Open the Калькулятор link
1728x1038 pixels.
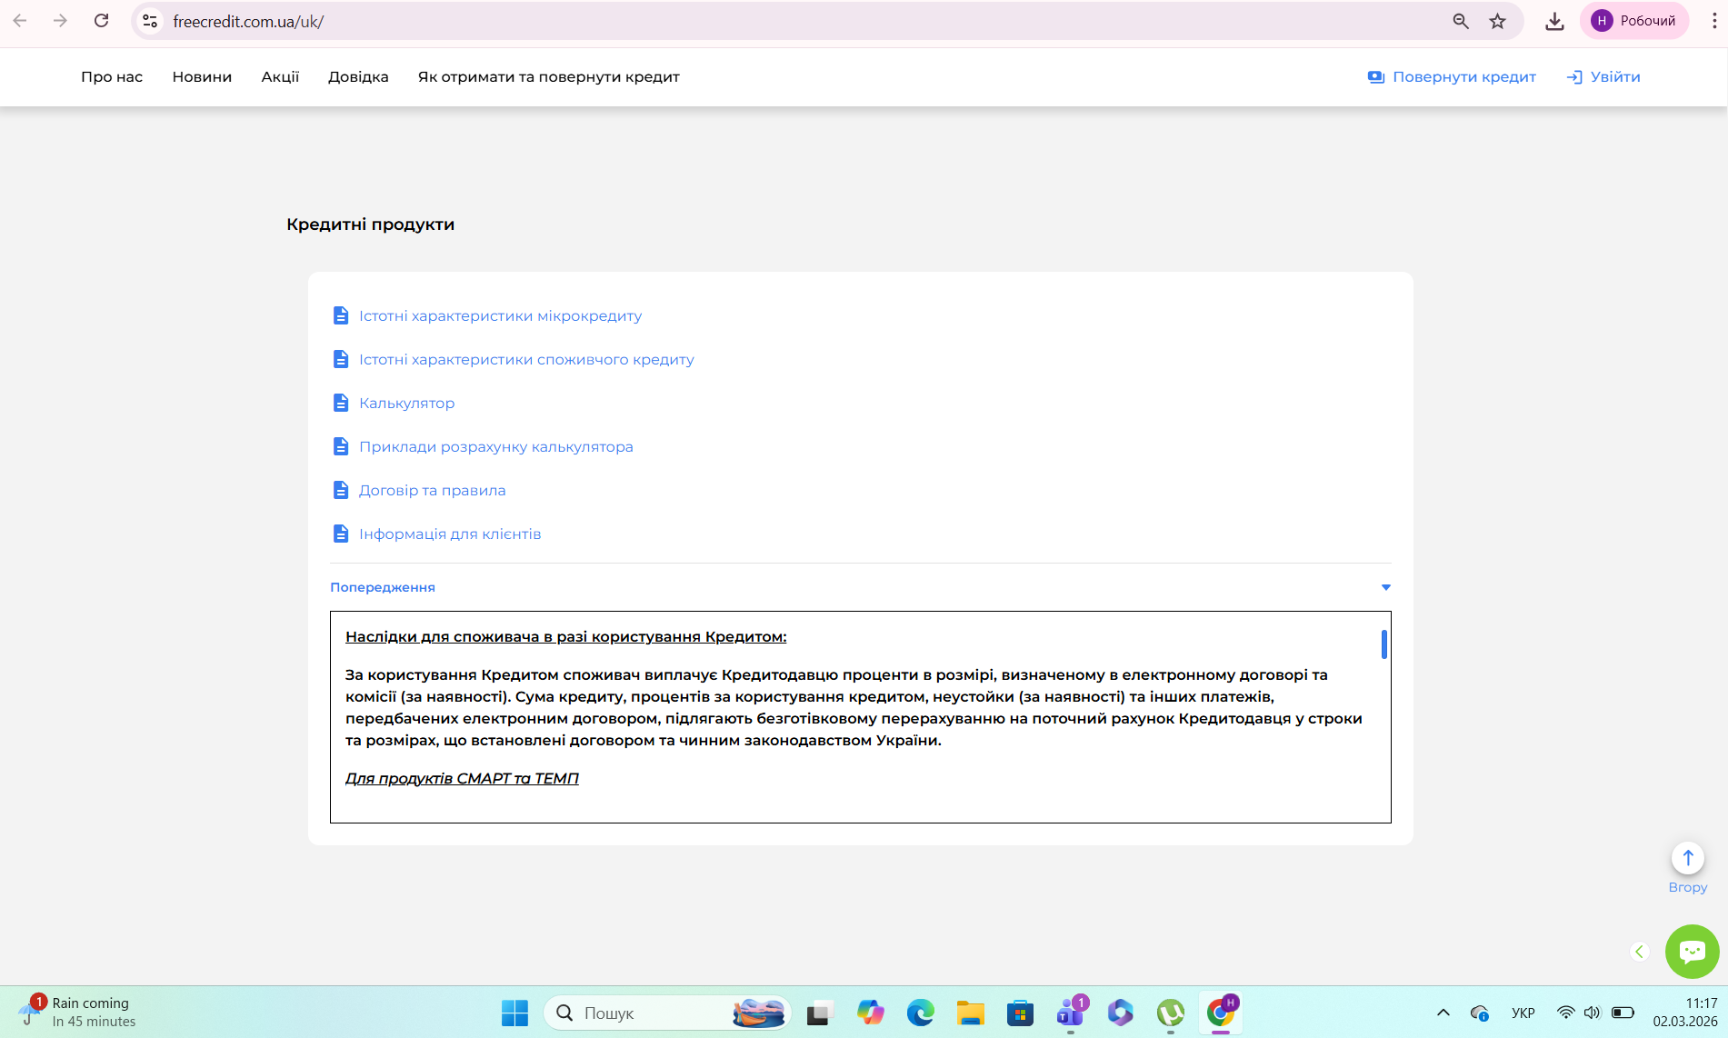[x=406, y=404]
